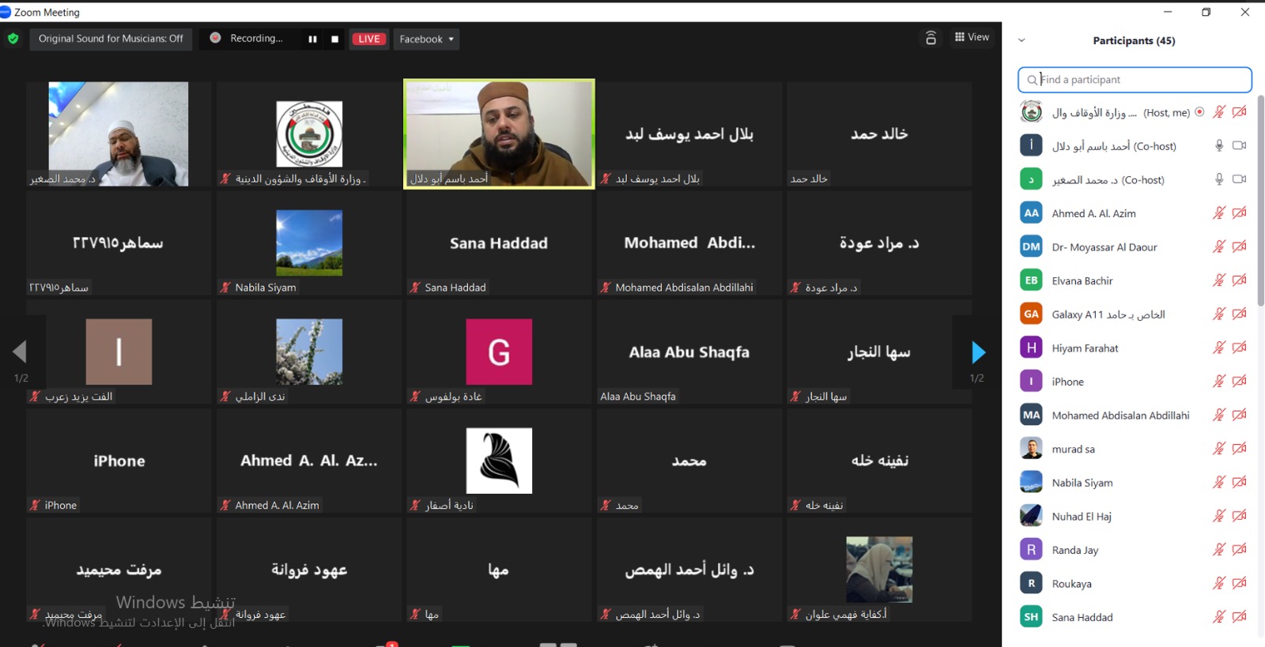Screen dimensions: 1265x647
Task: Go to previous page of video gallery
Action: (20, 352)
